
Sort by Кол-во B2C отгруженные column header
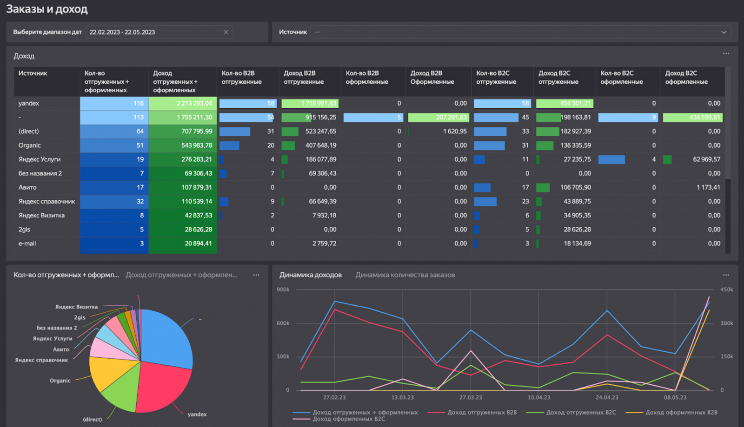pyautogui.click(x=496, y=78)
